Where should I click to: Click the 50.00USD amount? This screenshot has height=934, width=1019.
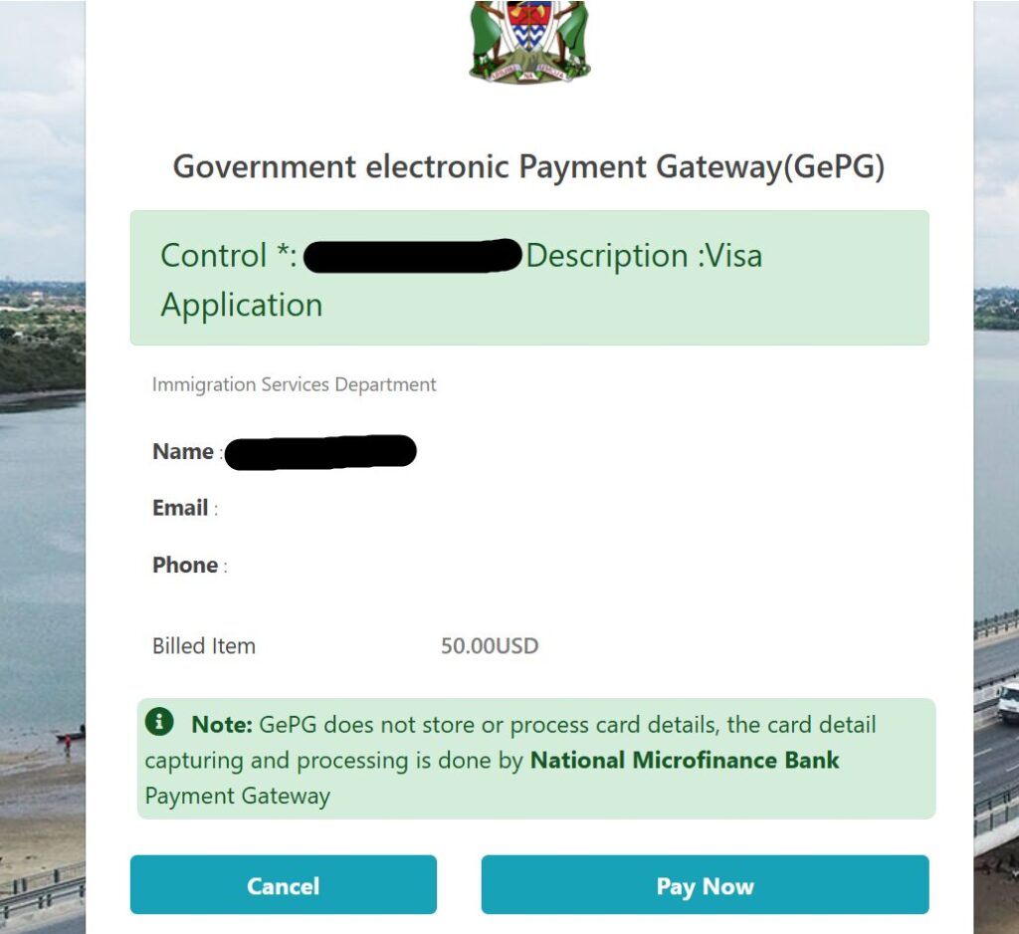click(490, 646)
